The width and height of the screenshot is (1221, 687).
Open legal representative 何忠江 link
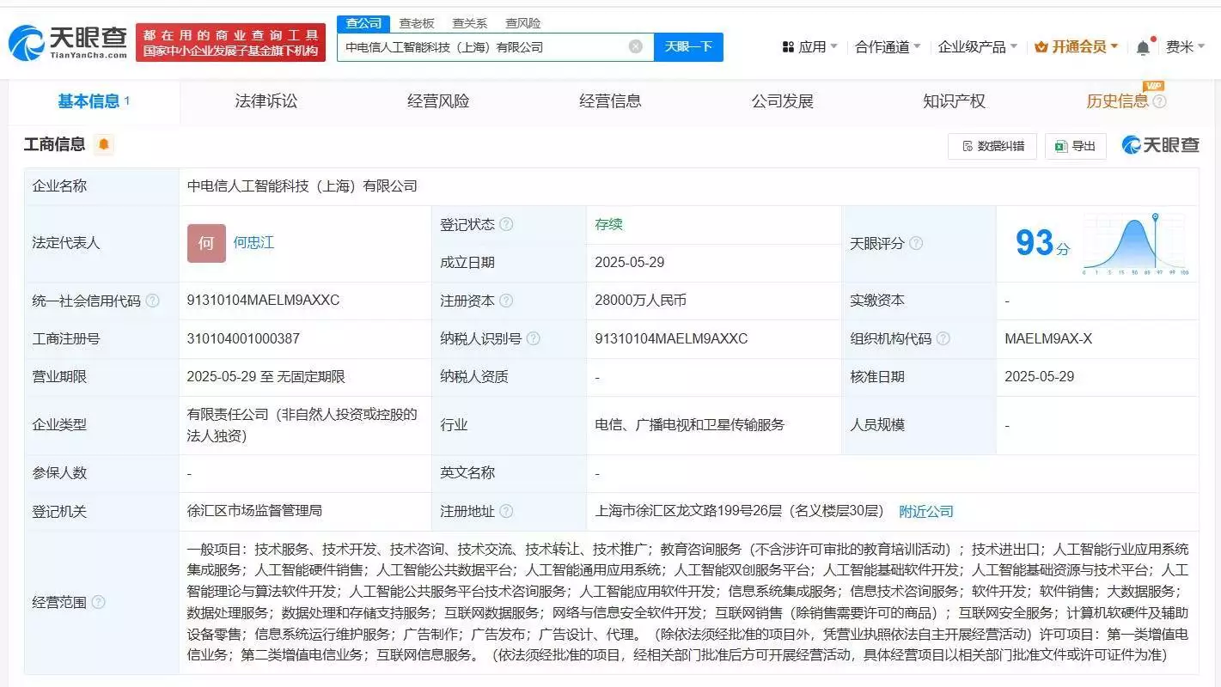click(253, 243)
